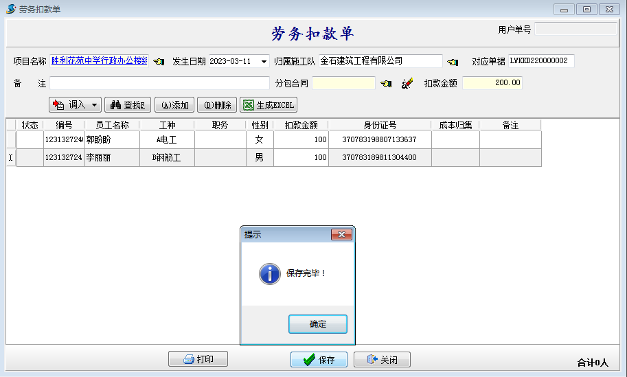
Task: Click into the 备注 input field
Action: tap(159, 83)
